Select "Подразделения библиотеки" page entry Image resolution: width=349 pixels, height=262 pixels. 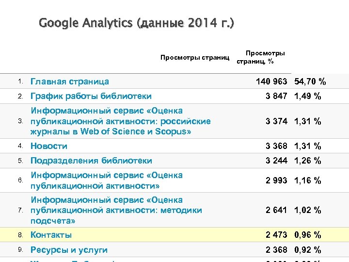click(91, 161)
